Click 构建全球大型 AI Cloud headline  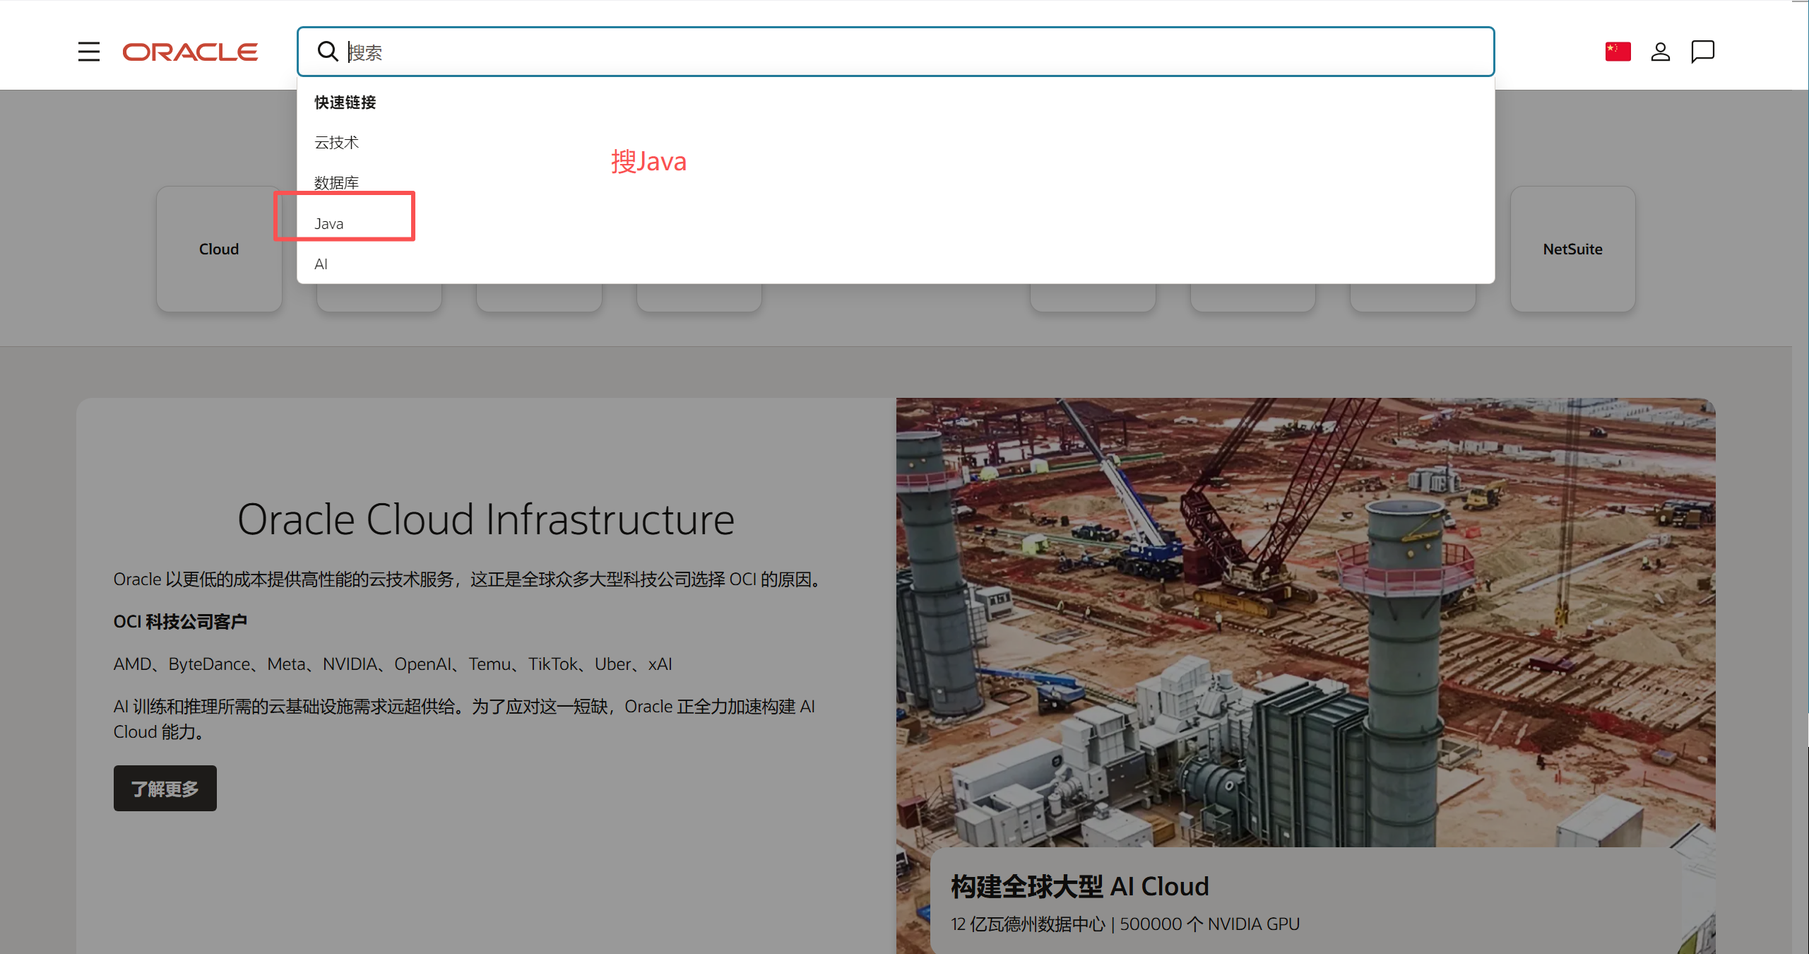[x=1080, y=887]
